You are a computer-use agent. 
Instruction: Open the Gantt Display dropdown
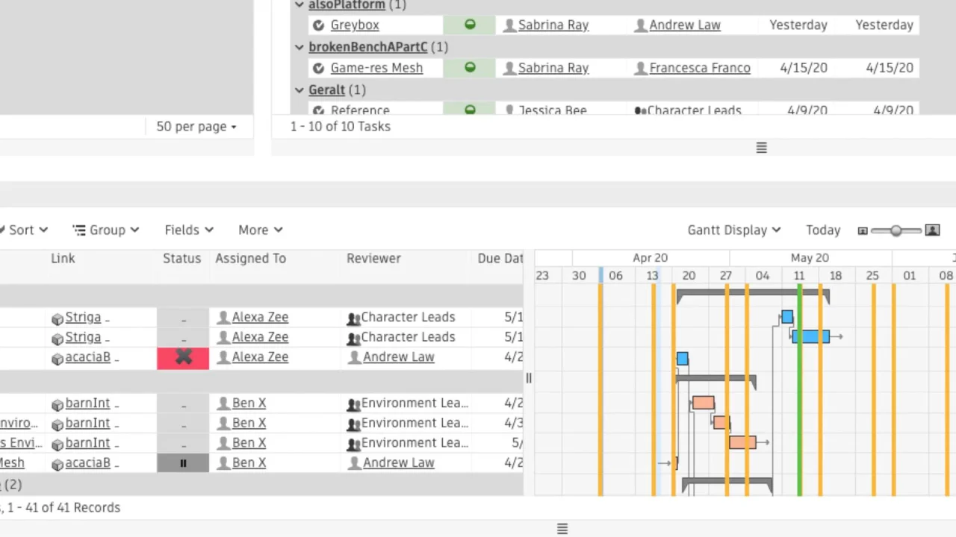click(734, 230)
